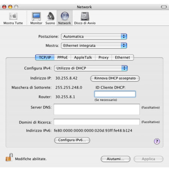This screenshot has width=169, height=171.
Task: Open the Proxy tab
Action: tap(103, 57)
